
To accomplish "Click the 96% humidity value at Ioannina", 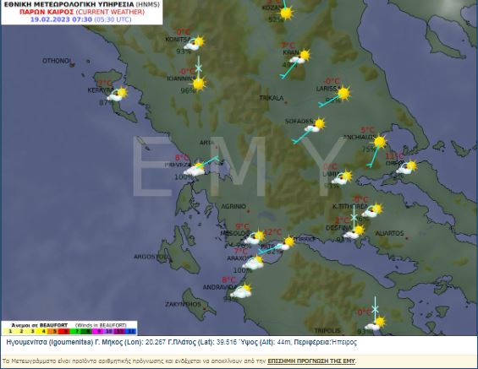I will click(x=188, y=90).
